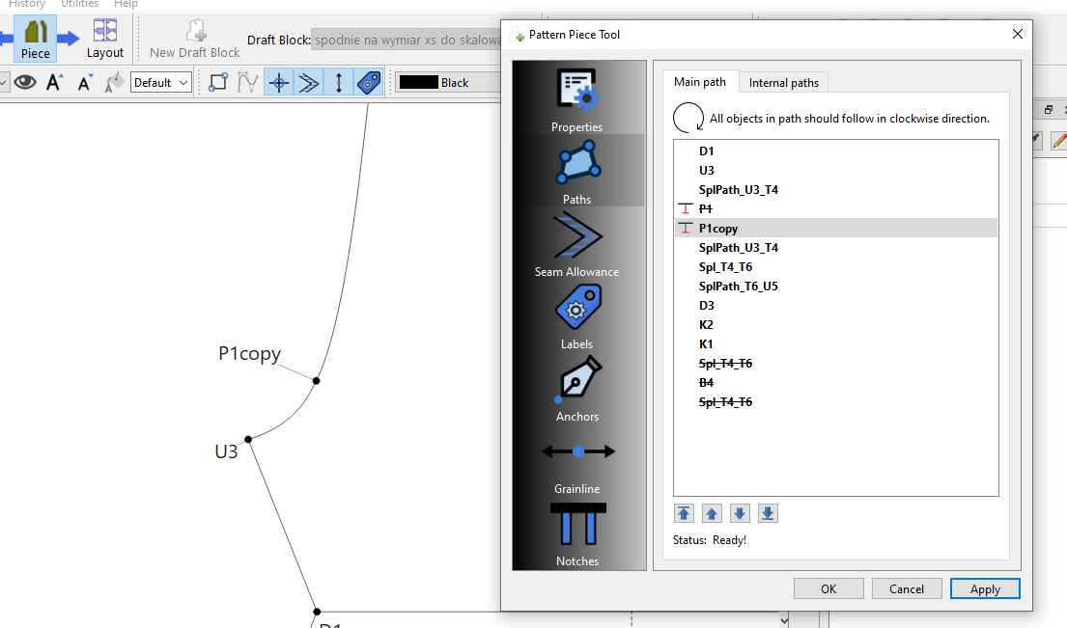Move selected item to bottom of list
Image resolution: width=1067 pixels, height=628 pixels.
(x=768, y=513)
